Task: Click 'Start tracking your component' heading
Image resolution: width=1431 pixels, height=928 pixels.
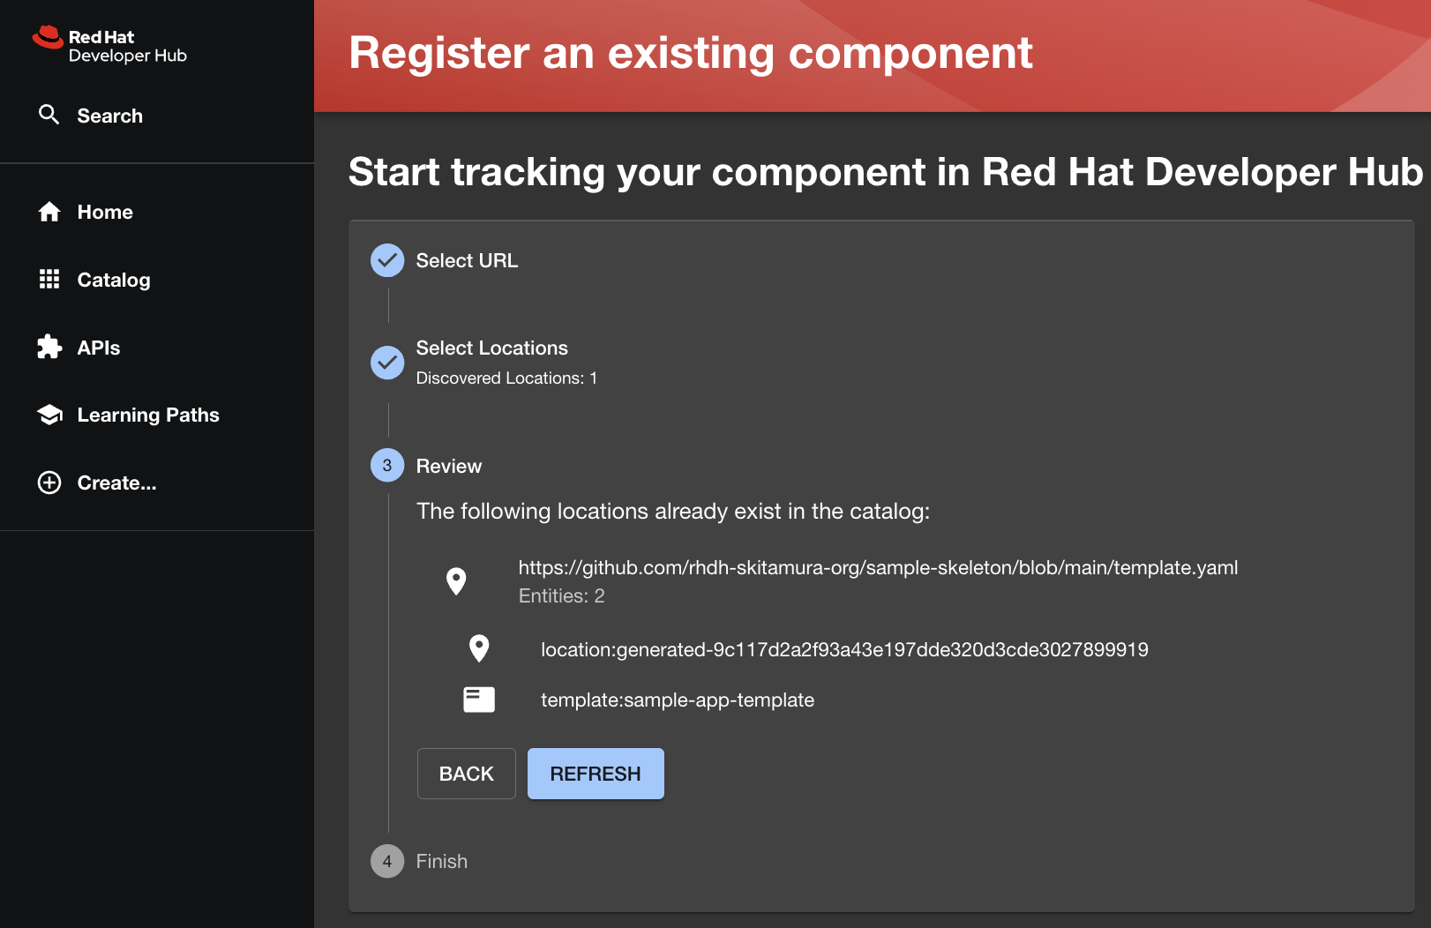Action: click(x=886, y=172)
